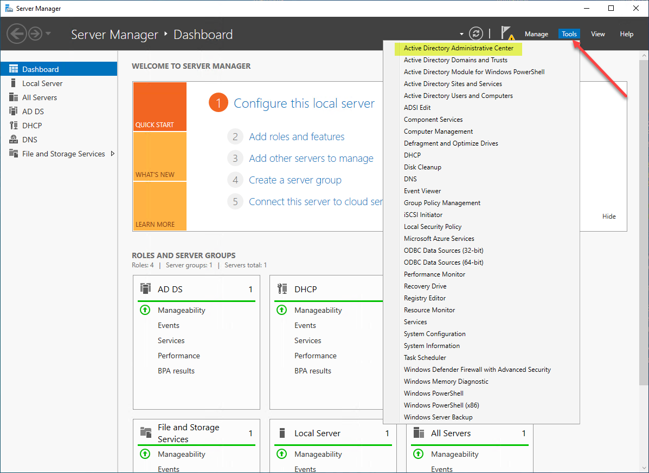Open the navigation history dropdown arrow
The image size is (649, 473).
tap(48, 34)
